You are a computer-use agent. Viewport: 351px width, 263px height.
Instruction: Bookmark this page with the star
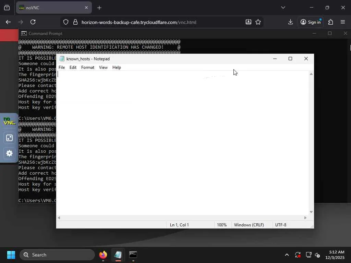(x=258, y=22)
